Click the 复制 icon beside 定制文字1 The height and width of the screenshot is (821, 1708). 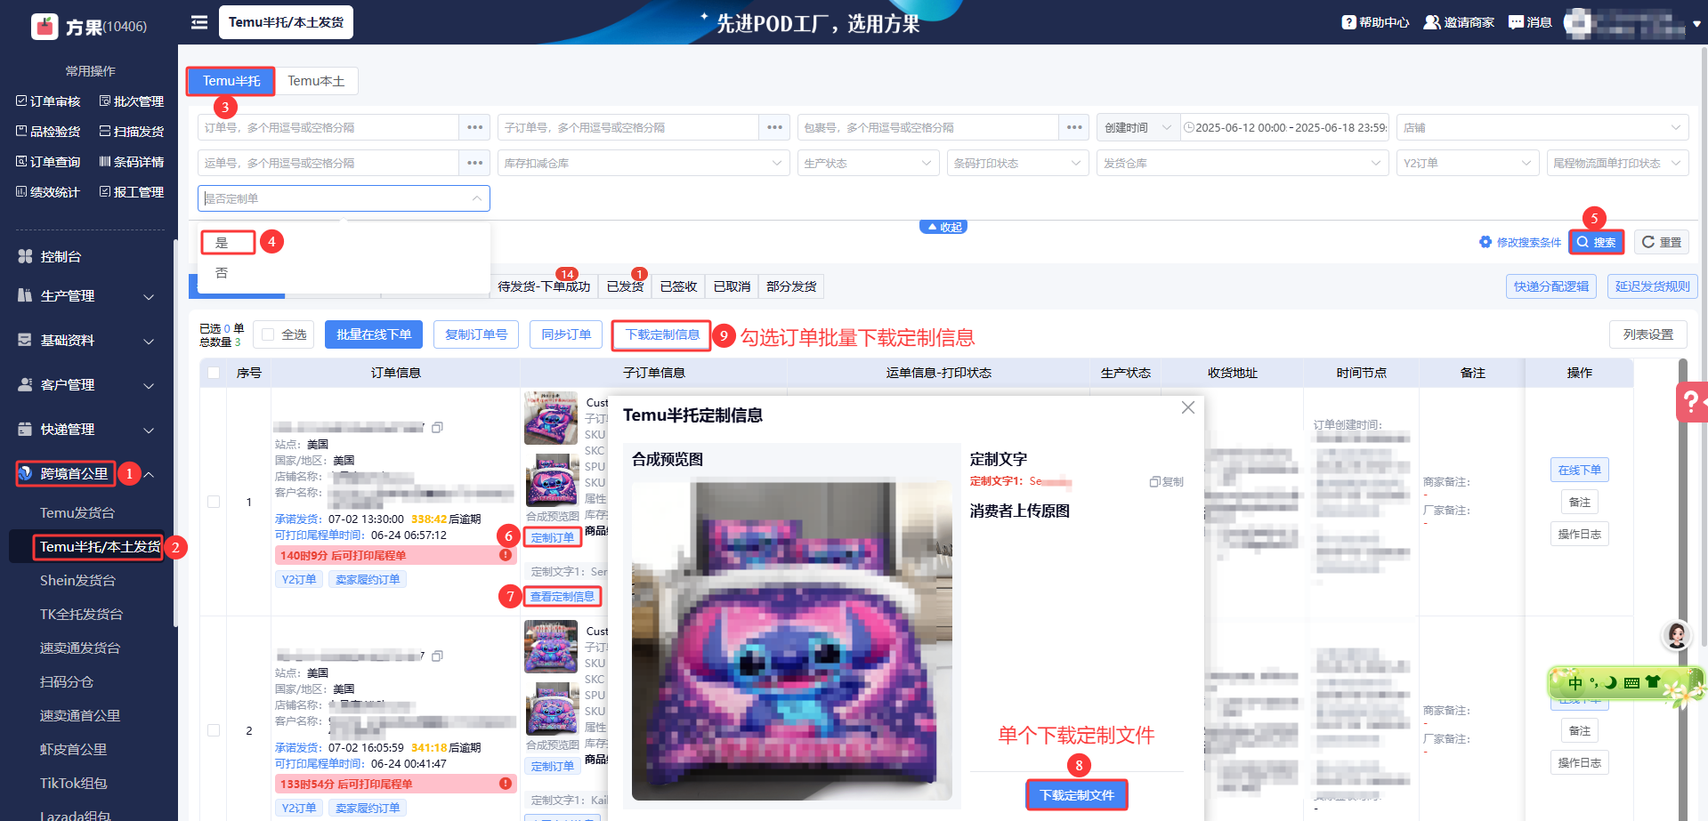tap(1166, 481)
